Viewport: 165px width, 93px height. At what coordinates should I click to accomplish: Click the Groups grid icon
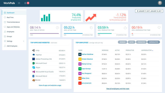coord(5,36)
